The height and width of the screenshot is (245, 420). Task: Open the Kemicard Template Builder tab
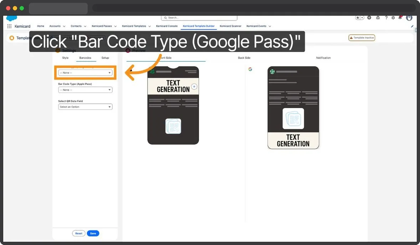point(199,26)
